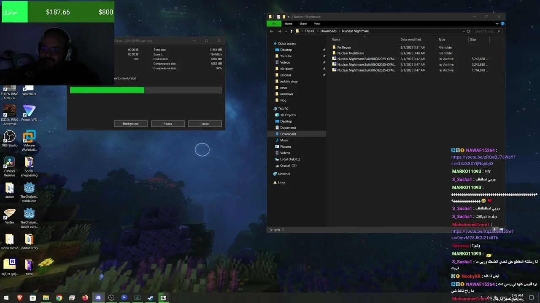Click the Explorer search box

(488, 31)
